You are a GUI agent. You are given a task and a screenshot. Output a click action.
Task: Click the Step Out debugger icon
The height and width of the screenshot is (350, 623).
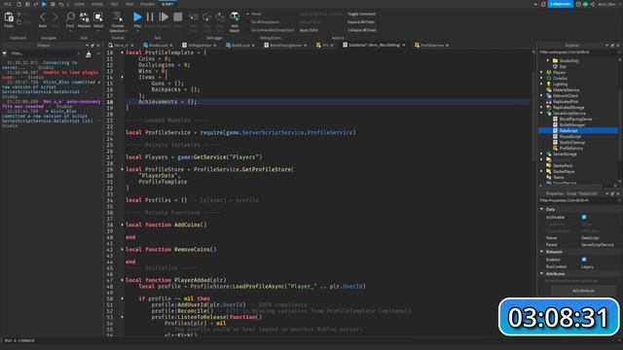220,17
